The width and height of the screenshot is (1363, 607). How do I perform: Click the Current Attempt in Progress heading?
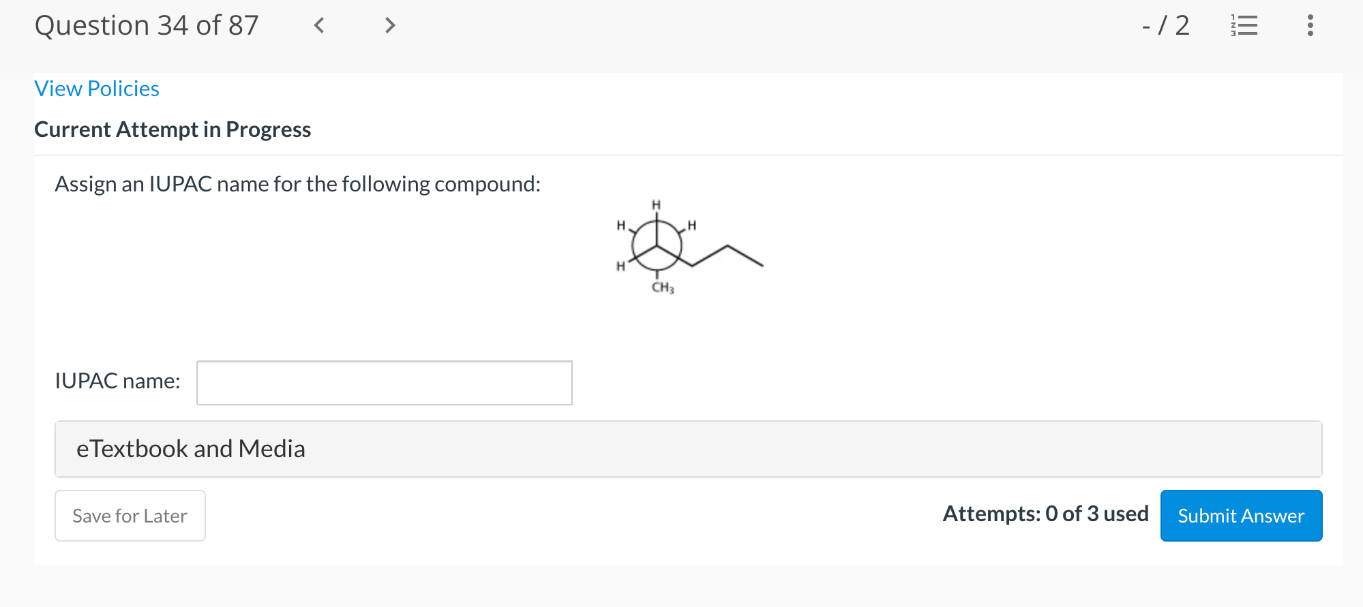pos(173,129)
